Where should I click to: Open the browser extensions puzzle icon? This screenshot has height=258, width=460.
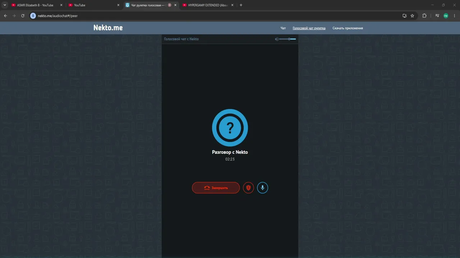coord(424,16)
